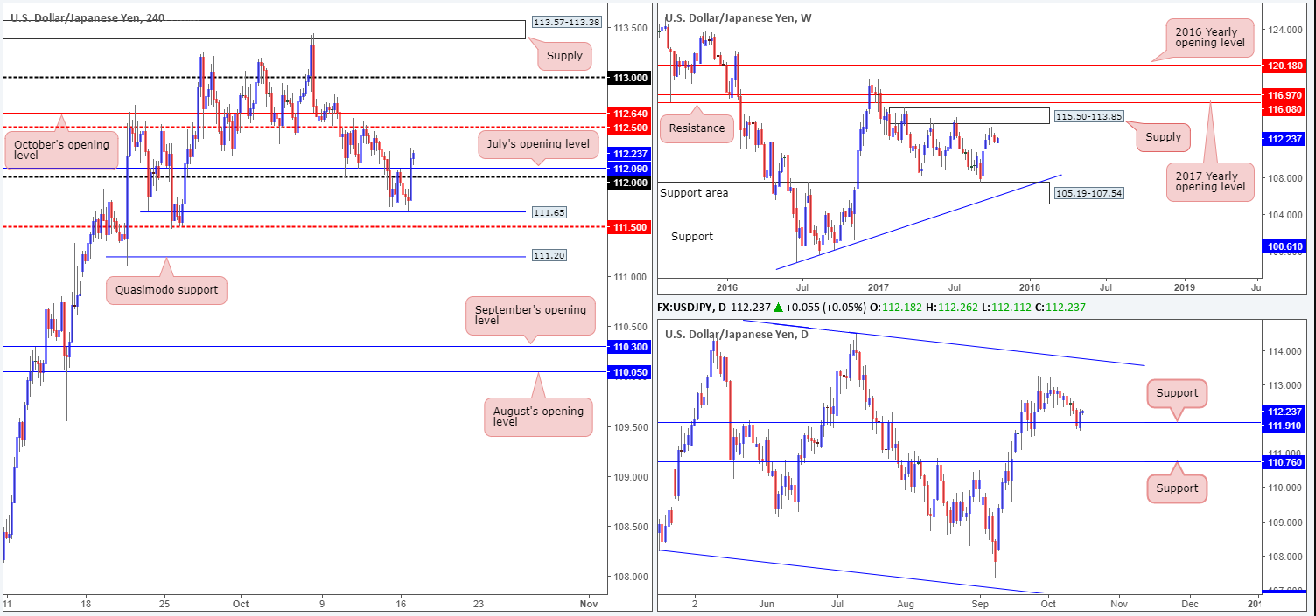Select the 'Quasimodo support' callout
The image size is (1316, 616).
point(166,290)
